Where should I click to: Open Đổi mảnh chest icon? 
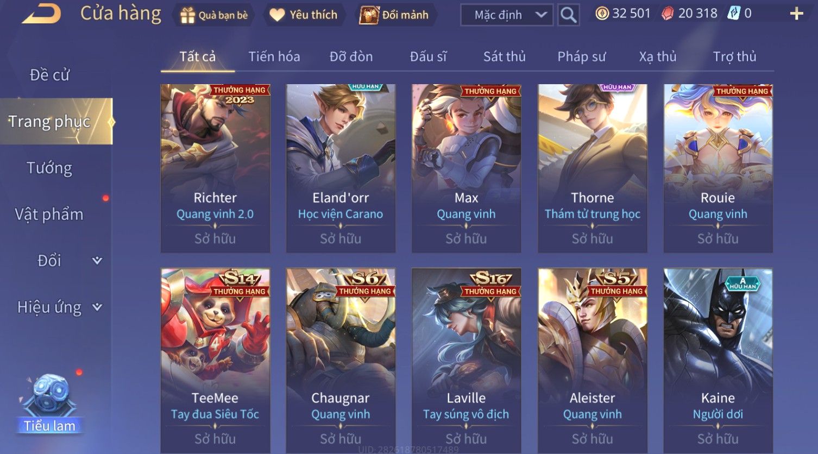[369, 15]
